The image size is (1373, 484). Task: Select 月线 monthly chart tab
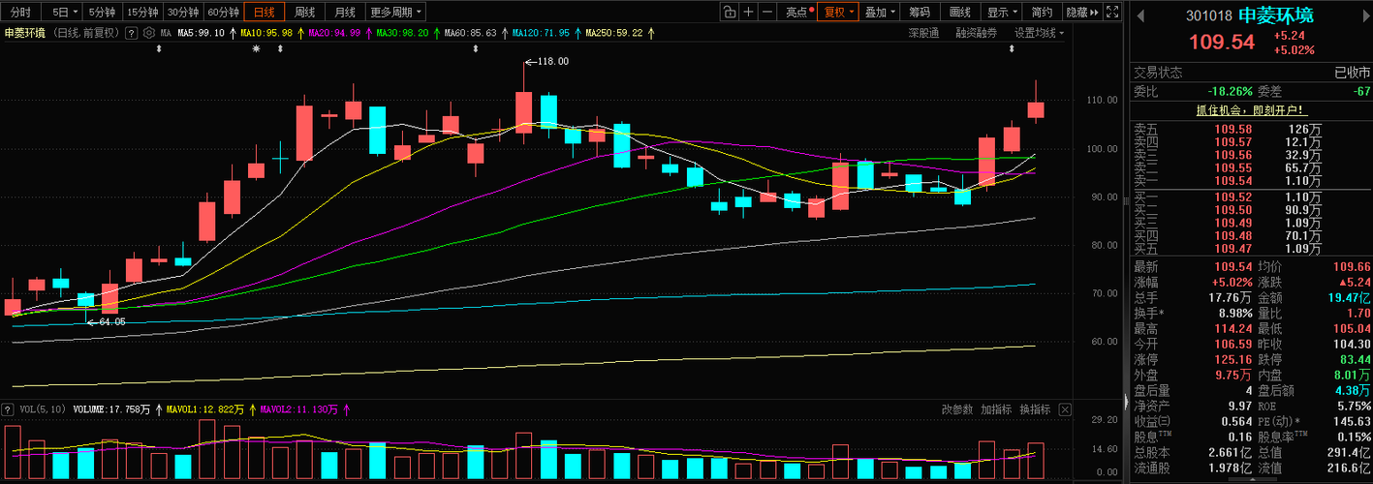(345, 13)
